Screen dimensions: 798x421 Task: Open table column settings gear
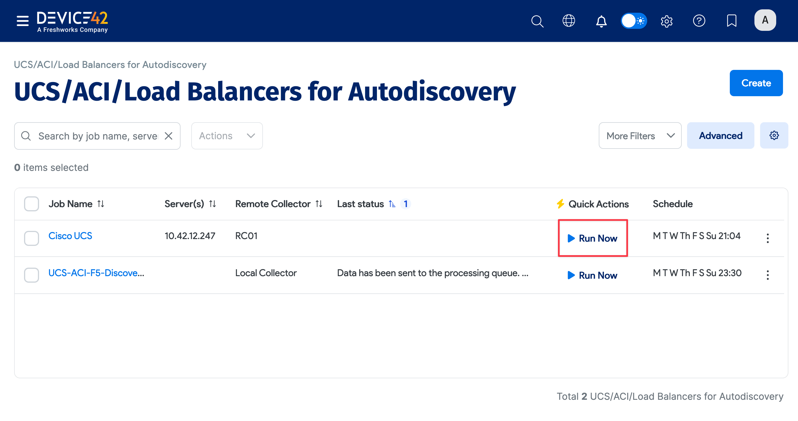point(774,135)
